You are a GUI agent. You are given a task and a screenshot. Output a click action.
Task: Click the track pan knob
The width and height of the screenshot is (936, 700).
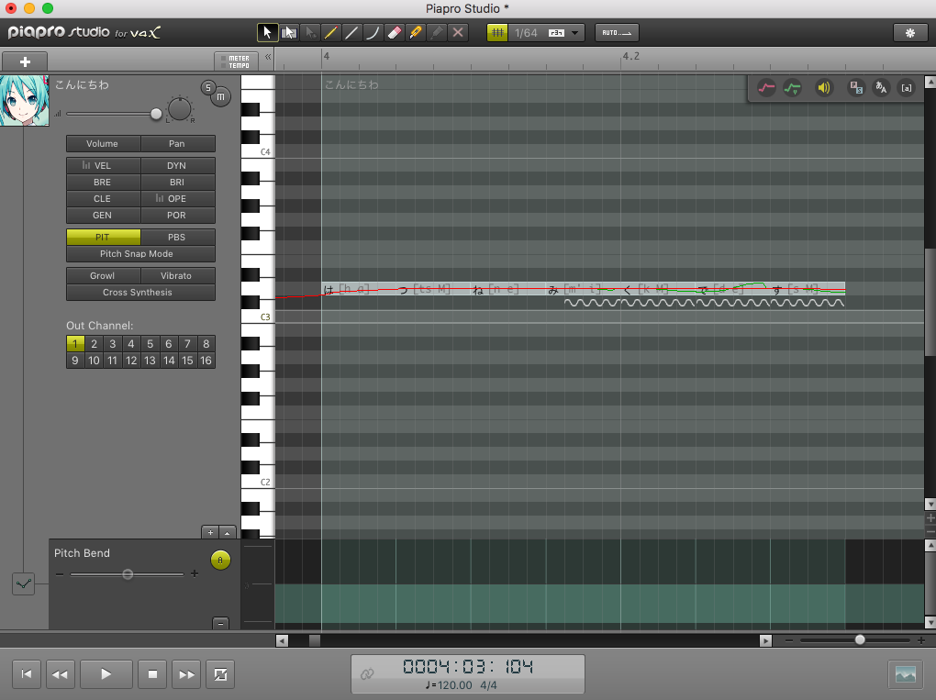click(x=180, y=109)
